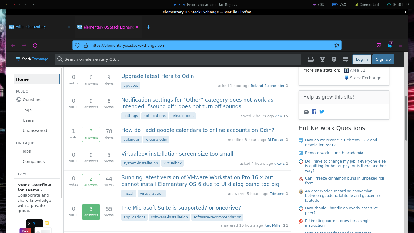This screenshot has width=414, height=233.
Task: Open the achievements trophy icon
Action: click(x=322, y=59)
